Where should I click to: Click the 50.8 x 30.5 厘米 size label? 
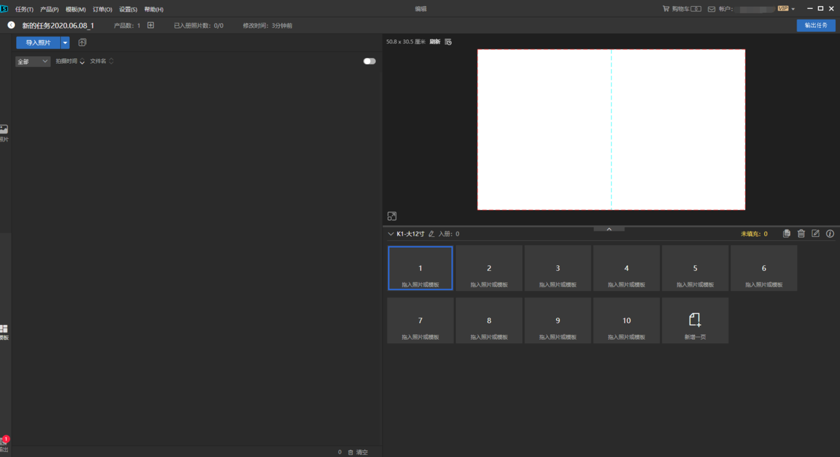click(x=406, y=42)
